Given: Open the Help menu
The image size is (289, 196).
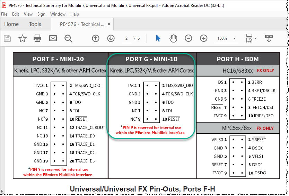Looking at the screenshot, I should click(x=75, y=14).
